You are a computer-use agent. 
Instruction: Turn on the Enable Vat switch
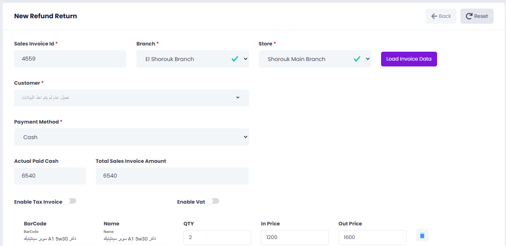coord(213,201)
